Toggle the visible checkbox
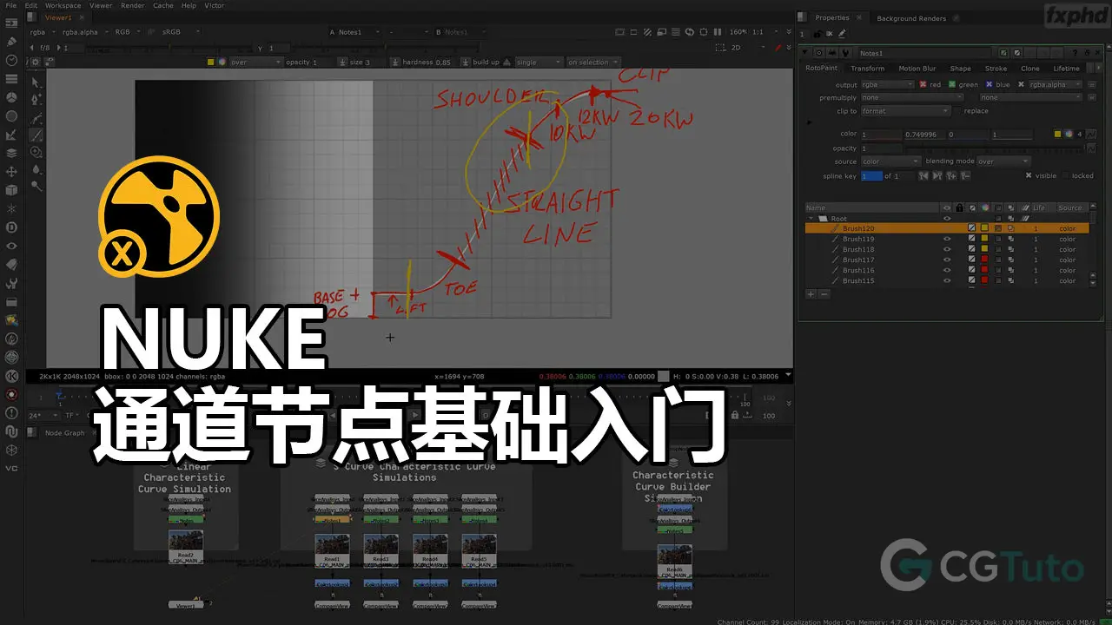 (1029, 176)
